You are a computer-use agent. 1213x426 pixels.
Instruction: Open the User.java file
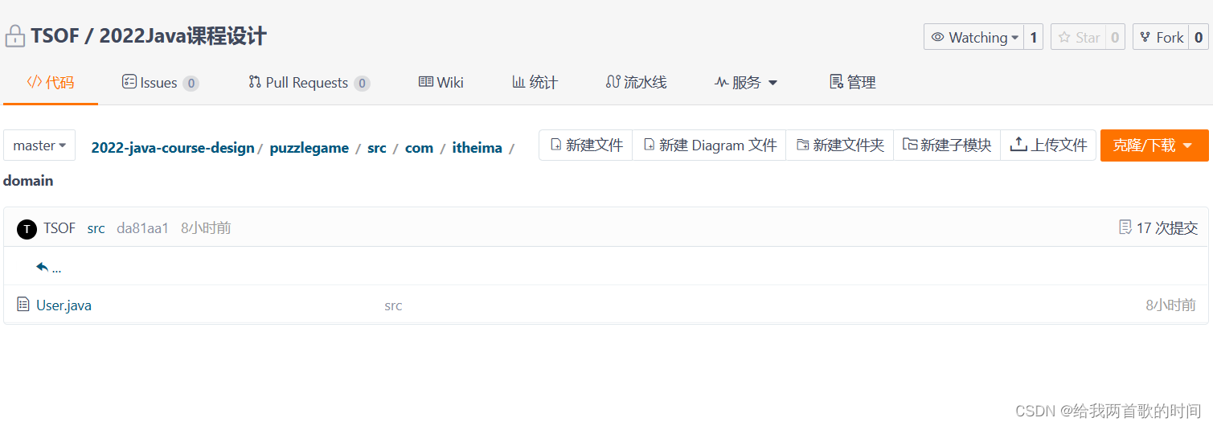pos(64,305)
